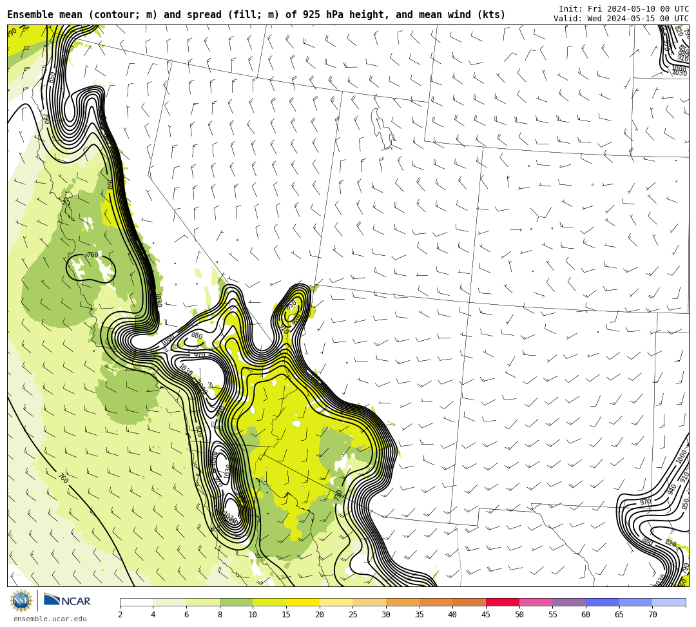Screen dimensions: 696x627
Task: Select the white 2–4 colorbar segment
Action: tap(136, 602)
